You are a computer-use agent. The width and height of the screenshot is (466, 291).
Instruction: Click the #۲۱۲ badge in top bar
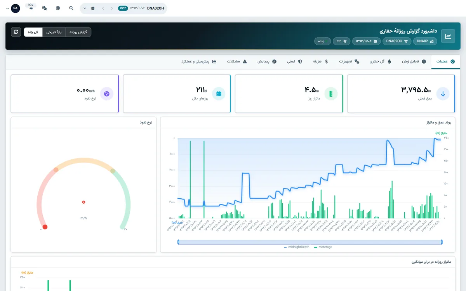(x=123, y=8)
